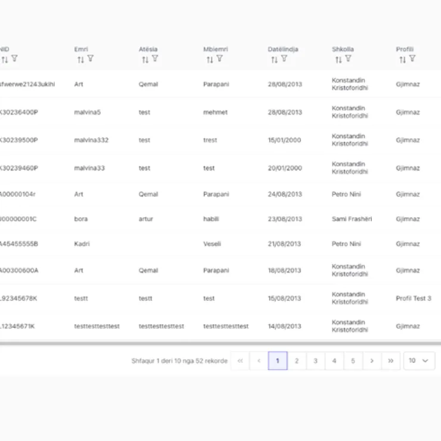The height and width of the screenshot is (441, 441).
Task: Select name cell 'bora'
Action: click(81, 219)
